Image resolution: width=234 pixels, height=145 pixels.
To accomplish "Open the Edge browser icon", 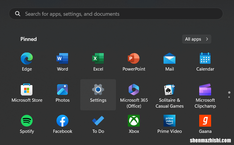I will (27, 58).
